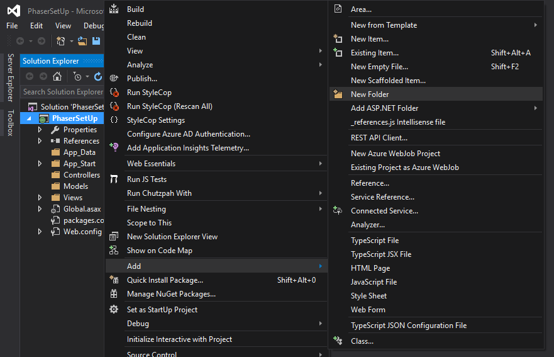554x357 pixels.
Task: Expand the App_Start folder node
Action: [x=40, y=164]
